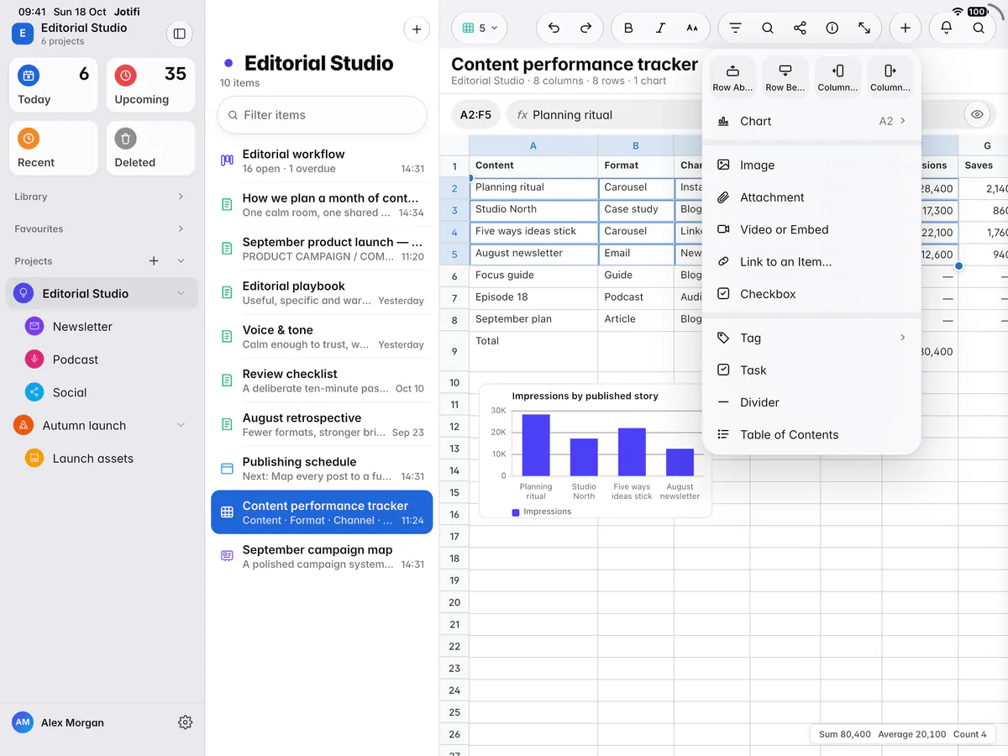Viewport: 1008px width, 756px height.
Task: Toggle bold formatting
Action: pos(628,28)
